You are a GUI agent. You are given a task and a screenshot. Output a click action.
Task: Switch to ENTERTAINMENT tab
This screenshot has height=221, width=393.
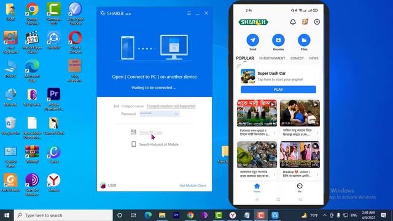(x=272, y=58)
